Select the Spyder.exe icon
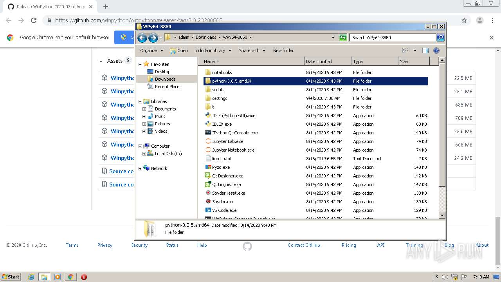Image resolution: width=501 pixels, height=282 pixels. [x=208, y=202]
